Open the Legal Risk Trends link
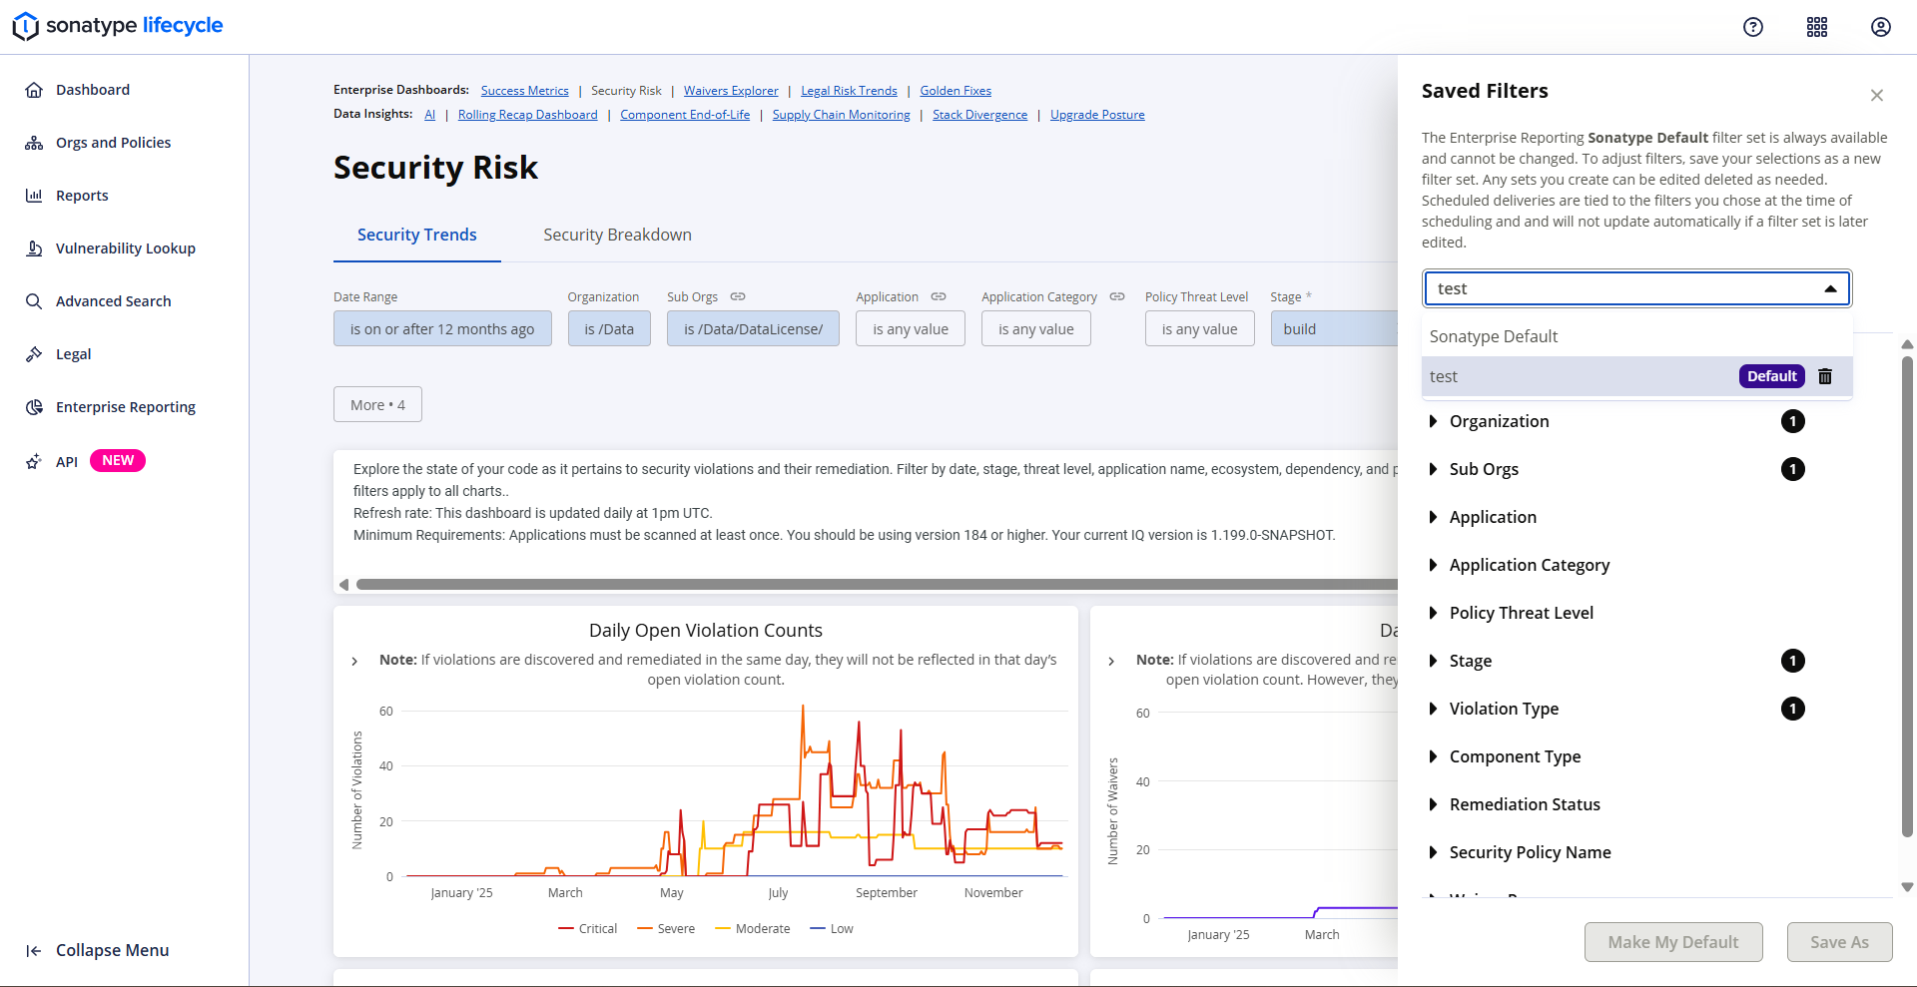 (849, 91)
